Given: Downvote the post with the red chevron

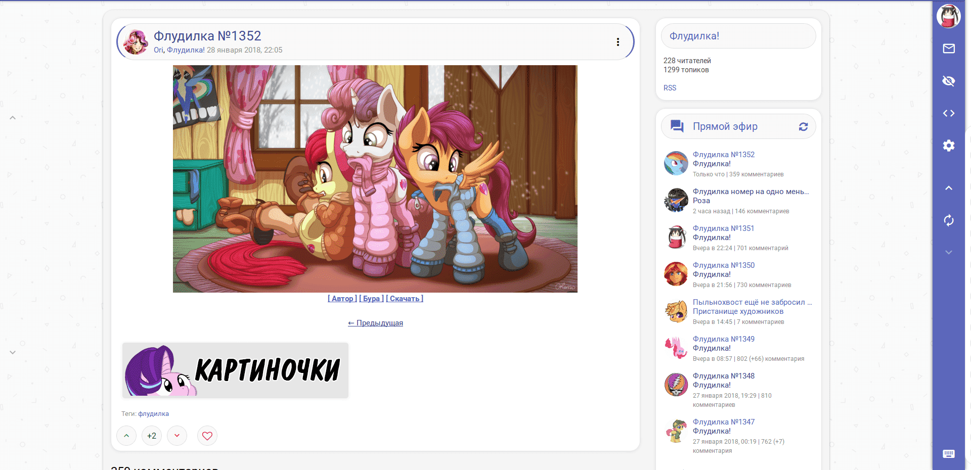Looking at the screenshot, I should pyautogui.click(x=177, y=436).
